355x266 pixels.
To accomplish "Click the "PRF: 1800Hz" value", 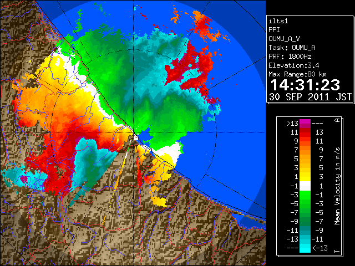I will (x=290, y=57).
